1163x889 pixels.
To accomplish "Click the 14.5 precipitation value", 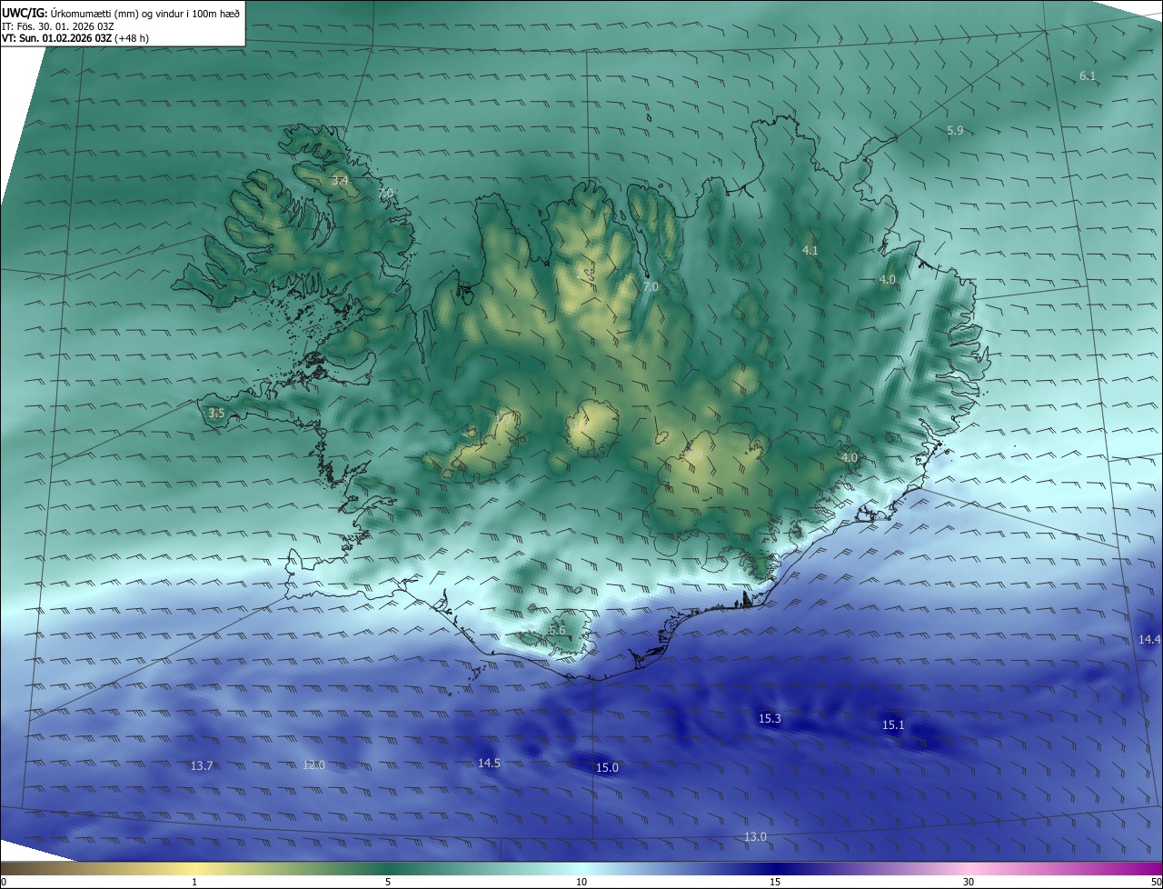I will point(489,764).
